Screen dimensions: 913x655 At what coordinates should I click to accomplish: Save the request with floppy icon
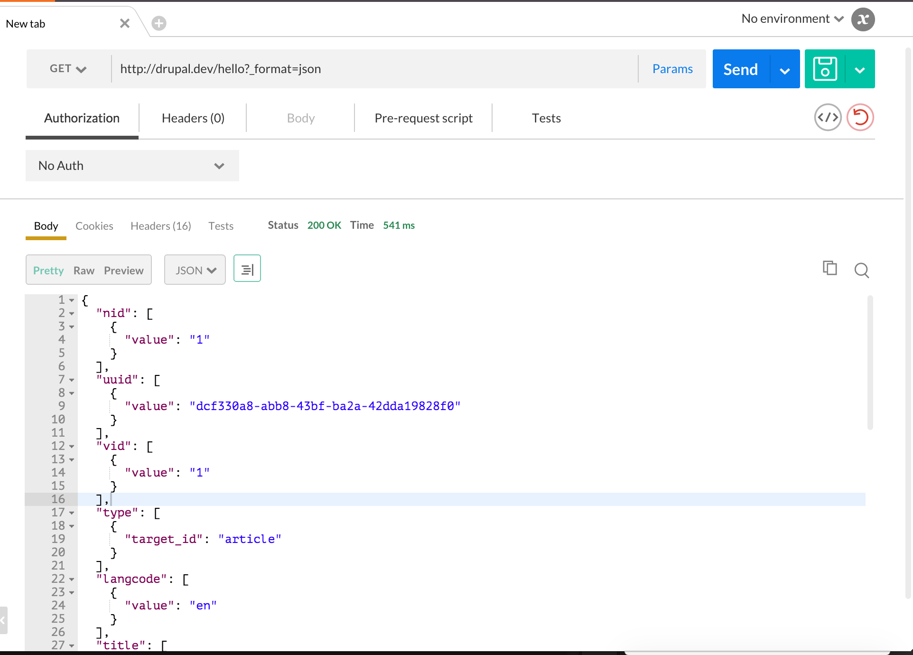click(825, 69)
